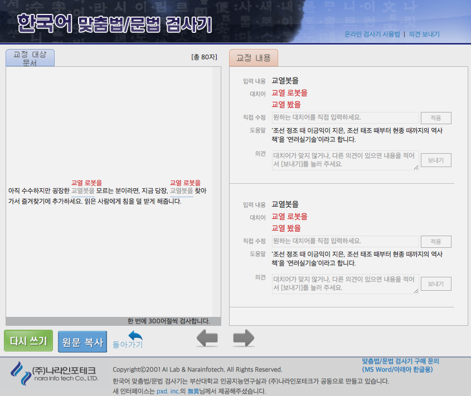Select the 교정 내용 tab
Screen dimensions: 471x396
pyautogui.click(x=254, y=57)
